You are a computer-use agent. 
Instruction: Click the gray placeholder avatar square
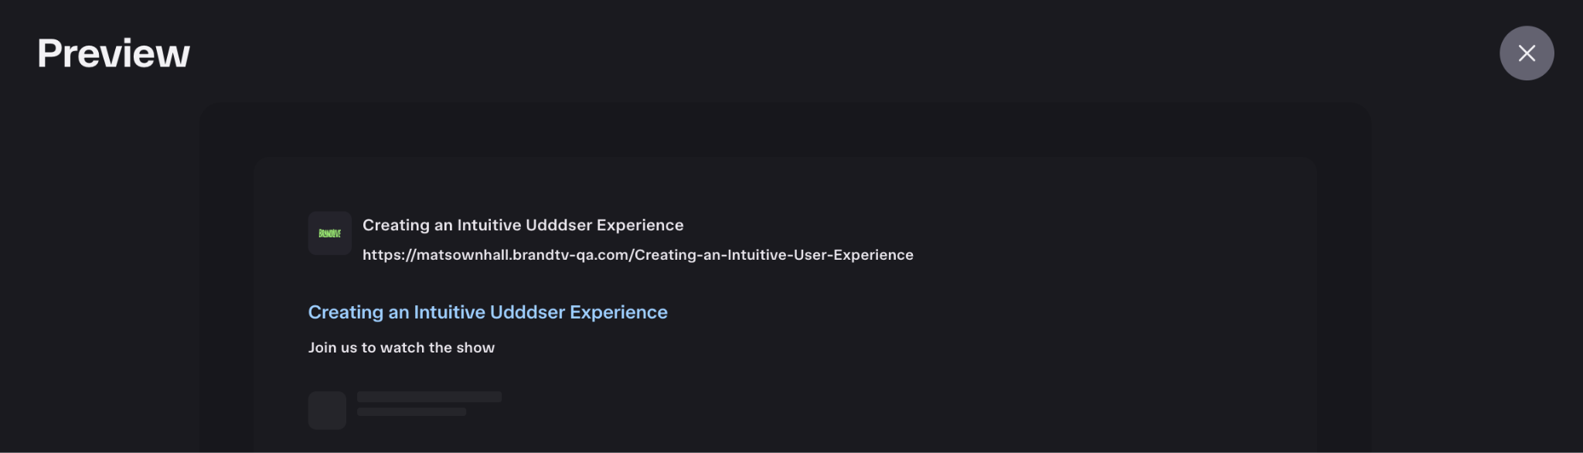point(327,410)
